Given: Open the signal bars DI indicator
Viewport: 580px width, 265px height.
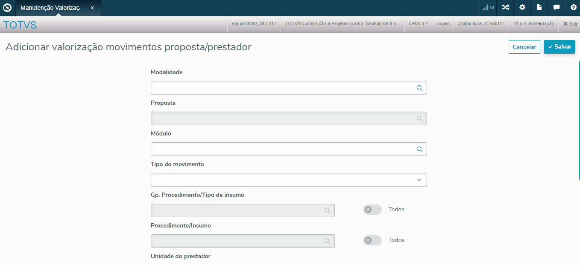Looking at the screenshot, I should tap(488, 8).
